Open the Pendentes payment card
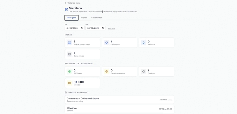237x114 pixels. tap(156, 72)
